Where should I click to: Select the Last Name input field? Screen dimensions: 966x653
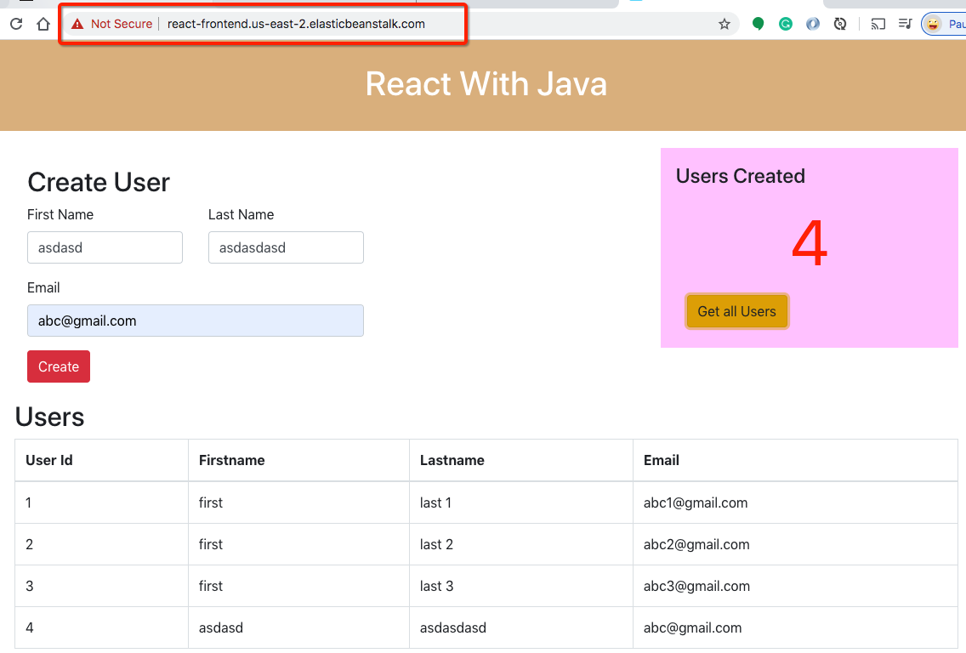(x=286, y=247)
